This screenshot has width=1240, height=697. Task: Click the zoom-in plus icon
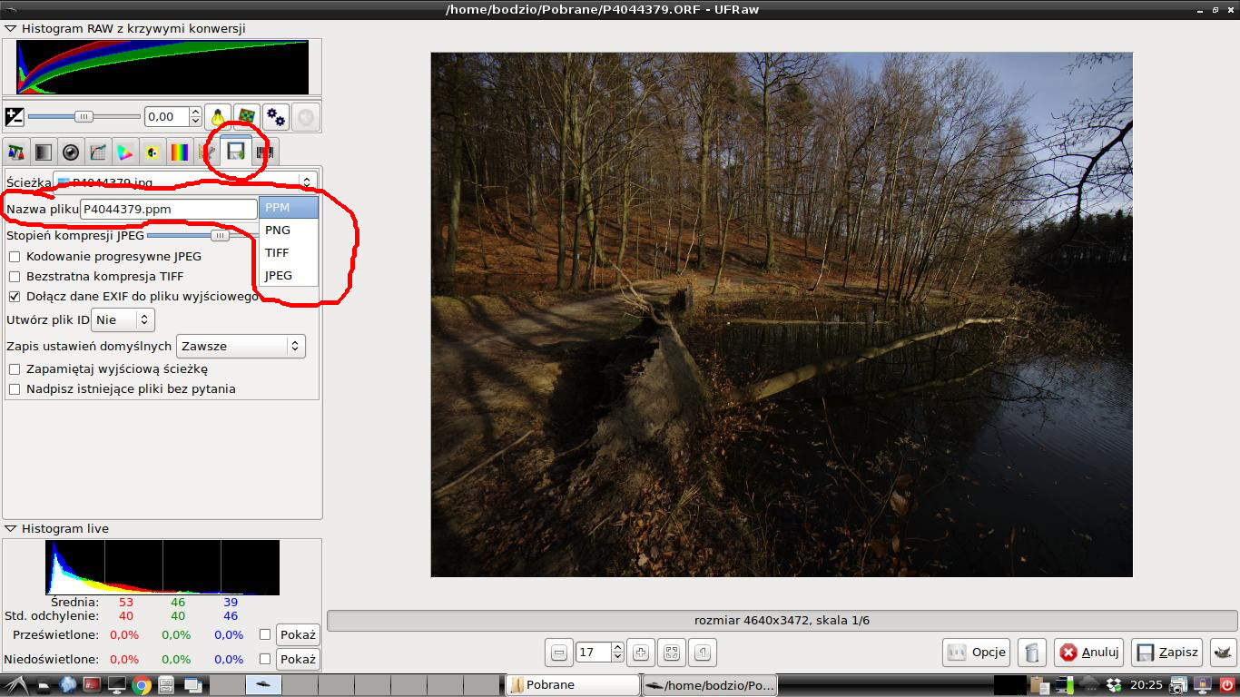(641, 652)
